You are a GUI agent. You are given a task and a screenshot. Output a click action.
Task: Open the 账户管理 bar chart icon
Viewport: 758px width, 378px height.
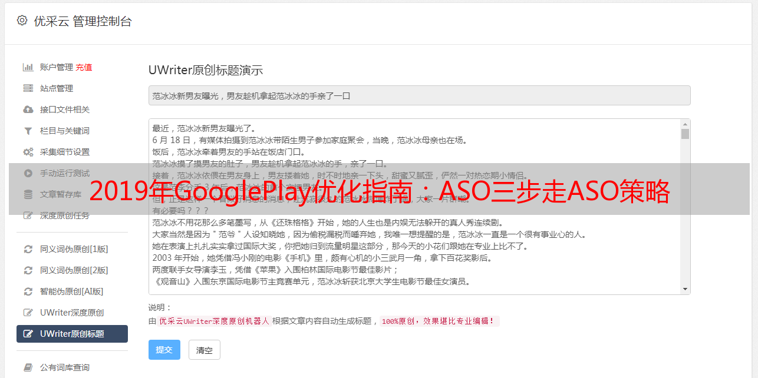tap(28, 67)
